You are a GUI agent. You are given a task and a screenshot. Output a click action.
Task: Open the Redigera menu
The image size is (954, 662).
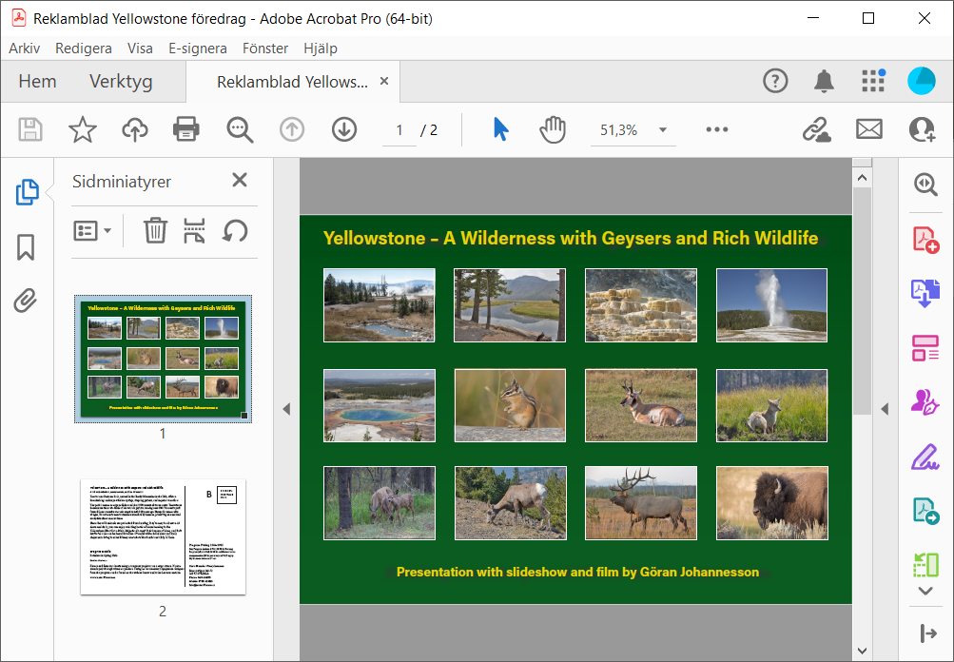click(x=84, y=49)
